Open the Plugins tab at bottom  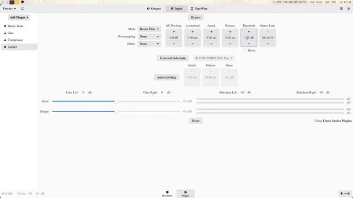185,194
